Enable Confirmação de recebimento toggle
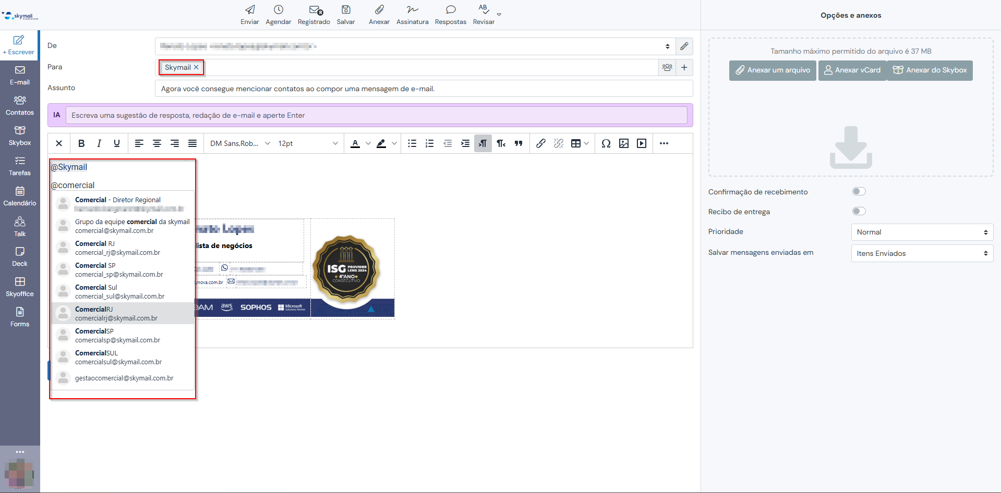The image size is (1001, 493). (x=859, y=192)
